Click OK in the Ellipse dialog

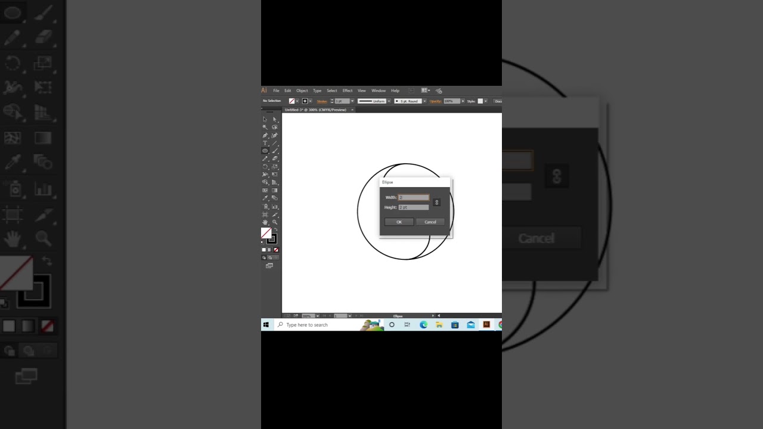click(x=399, y=222)
